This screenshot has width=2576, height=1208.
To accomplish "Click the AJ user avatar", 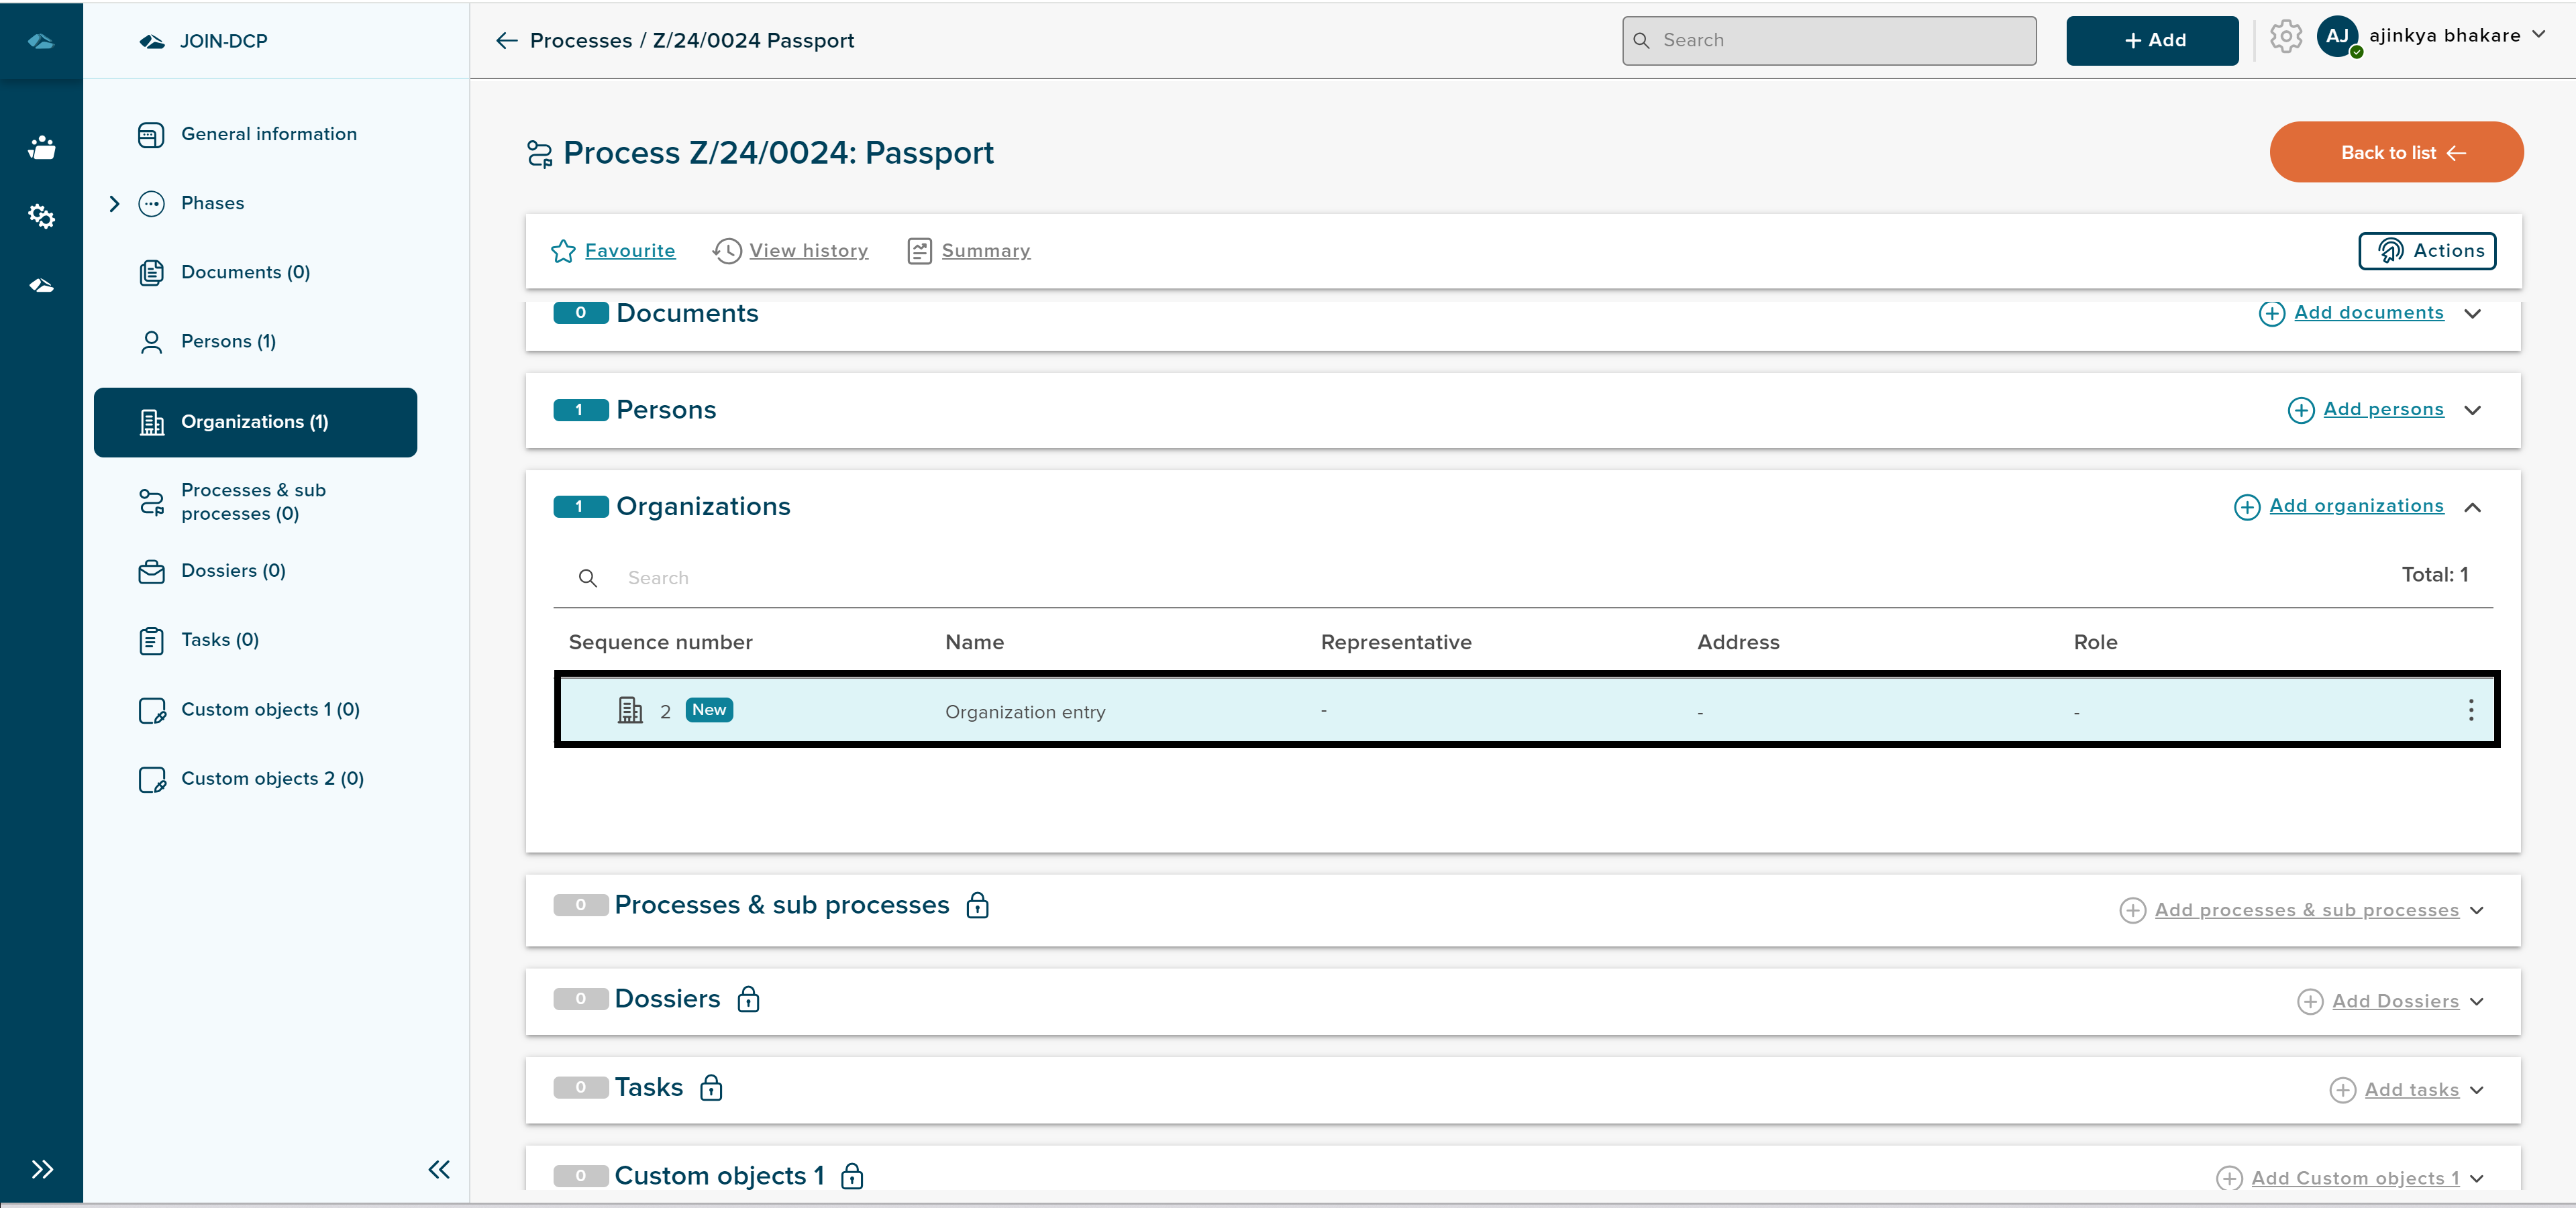I will (2337, 37).
